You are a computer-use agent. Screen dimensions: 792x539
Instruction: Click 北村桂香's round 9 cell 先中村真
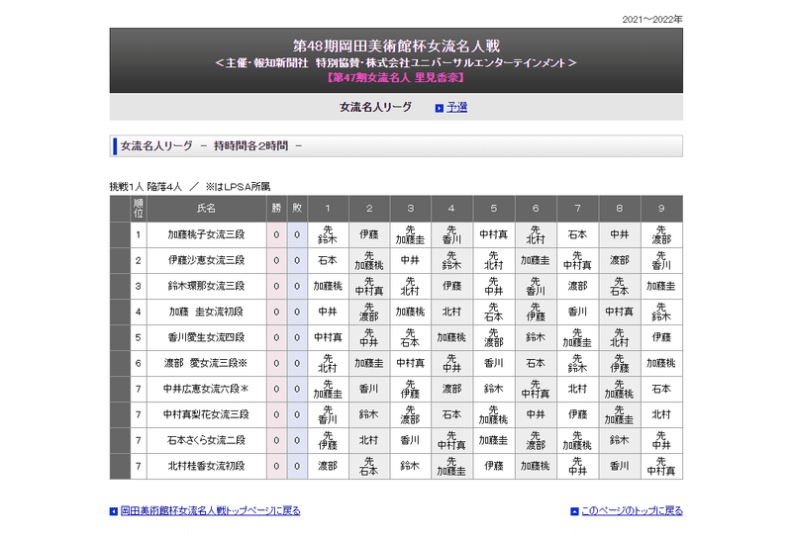(x=661, y=467)
